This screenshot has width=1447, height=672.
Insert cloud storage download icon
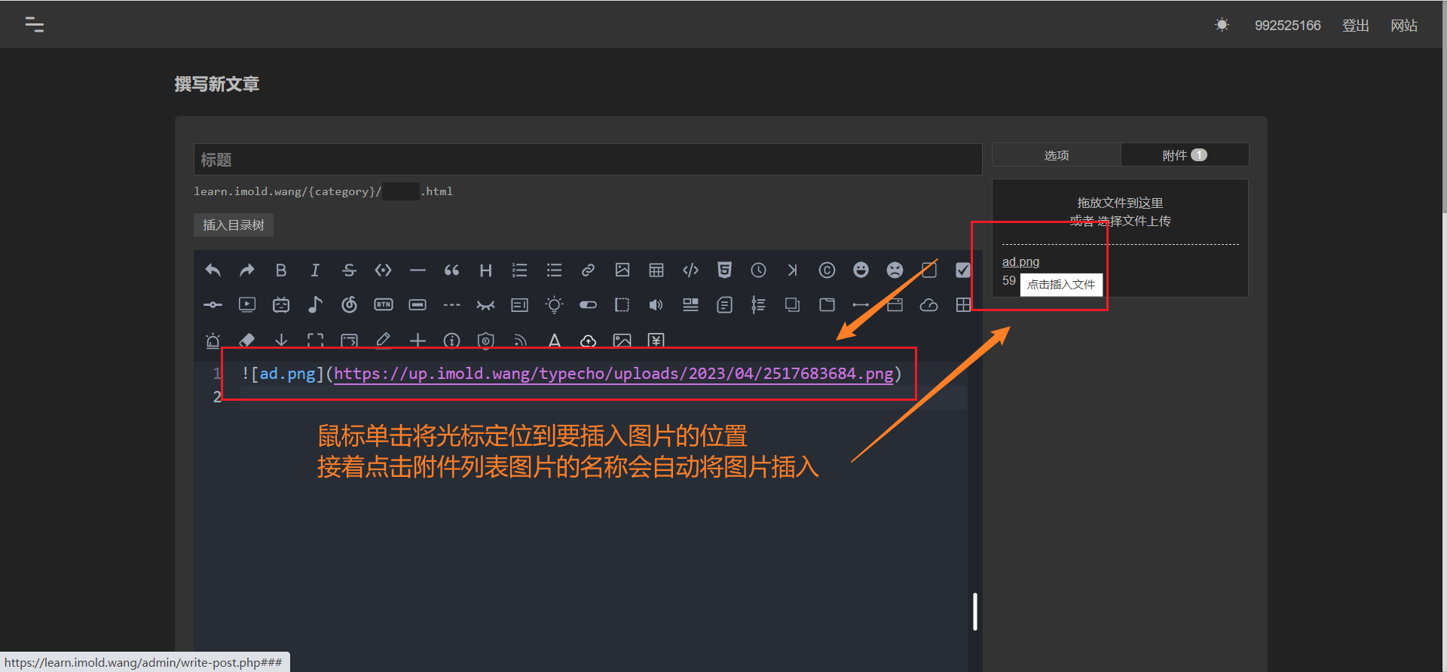[928, 304]
